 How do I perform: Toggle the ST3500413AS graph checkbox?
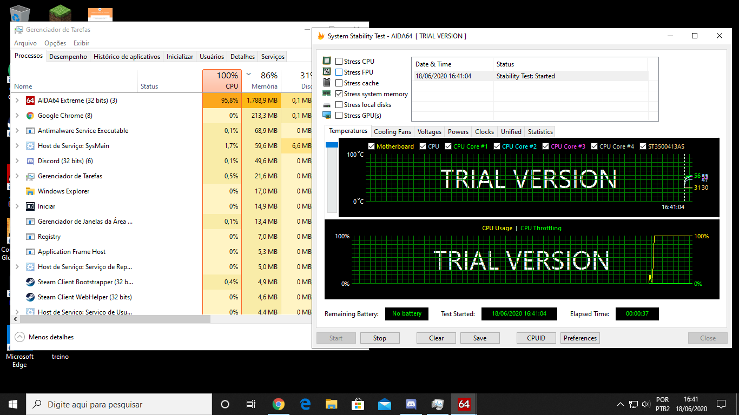tap(643, 146)
